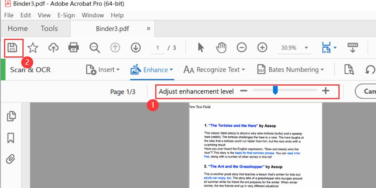The image size is (376, 188).
Task: Click the Save file floppy disk icon
Action: (x=12, y=48)
